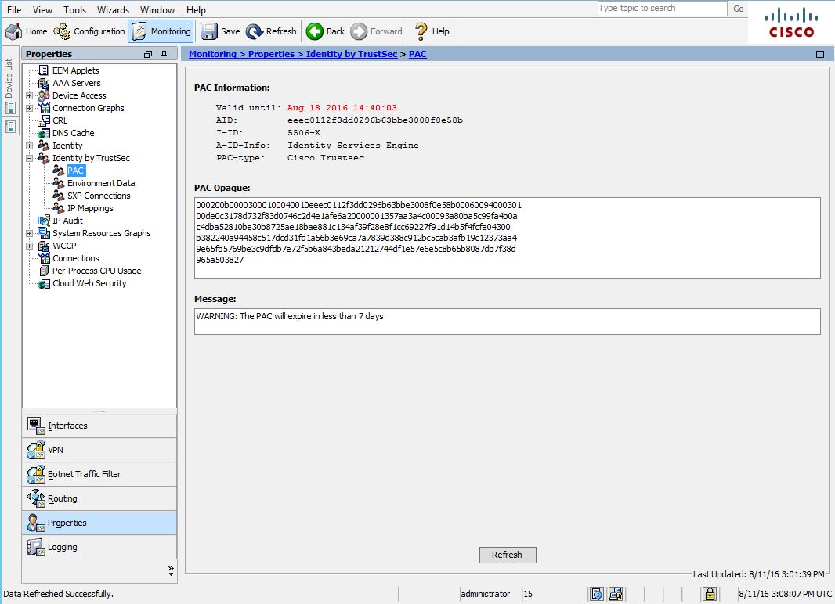This screenshot has height=604, width=835.
Task: Click the Monitoring breadcrumb link
Action: pos(212,54)
